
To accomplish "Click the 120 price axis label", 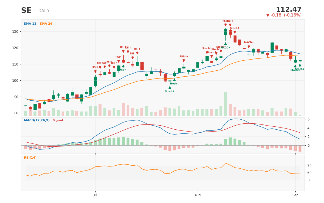I will click(16, 48).
